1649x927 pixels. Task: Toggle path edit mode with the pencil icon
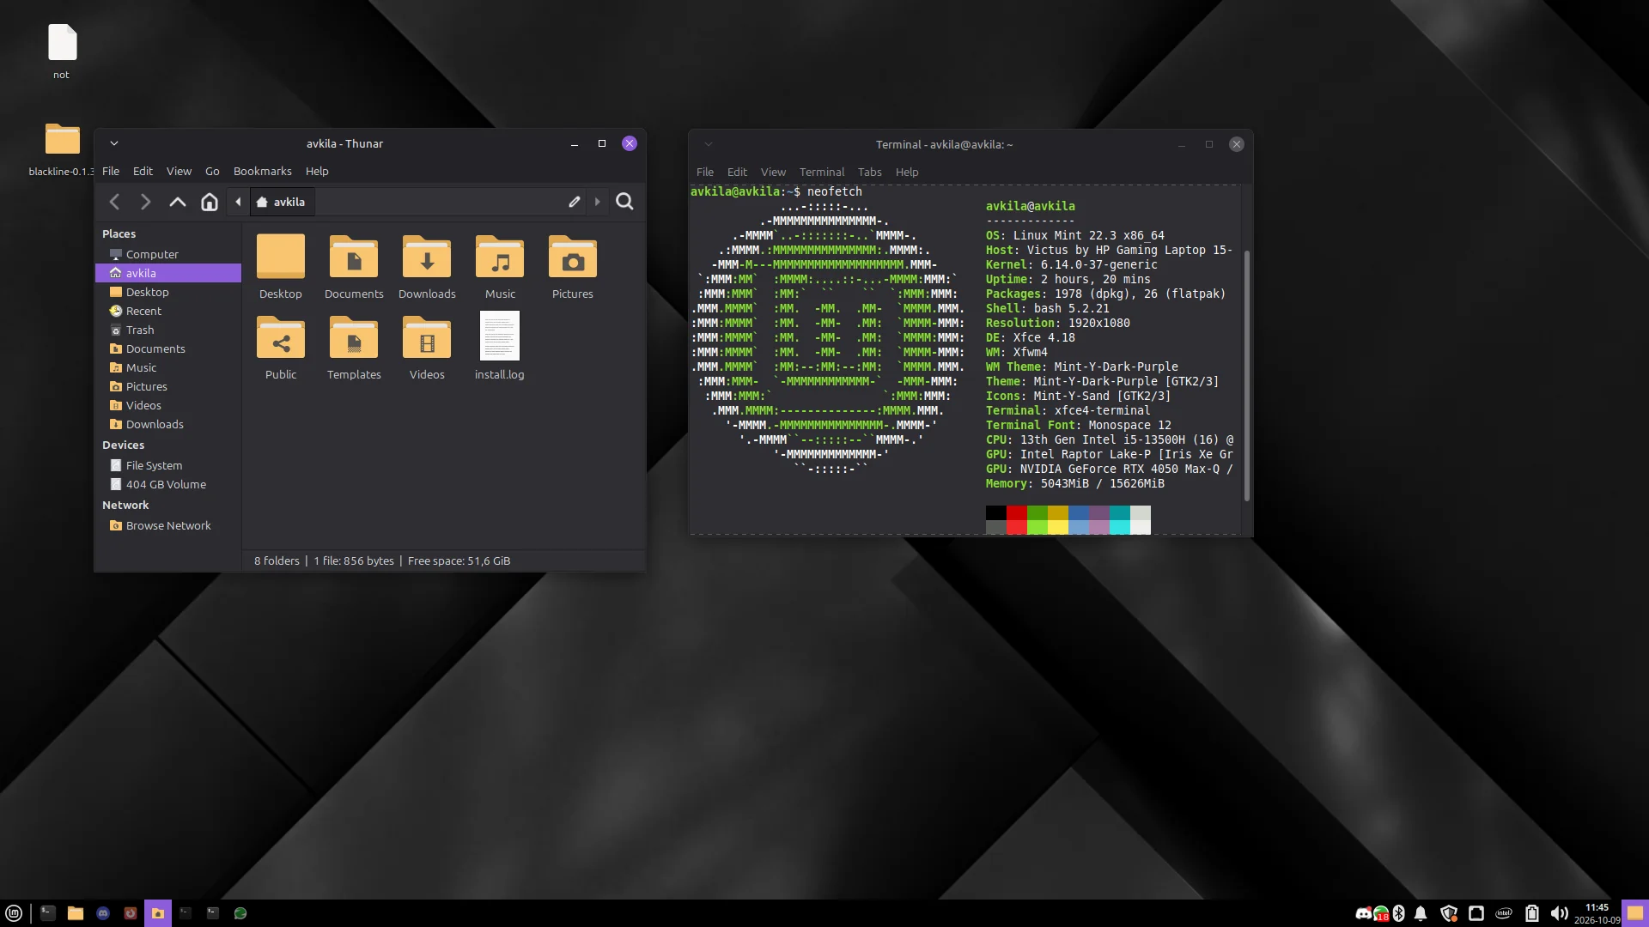click(575, 202)
